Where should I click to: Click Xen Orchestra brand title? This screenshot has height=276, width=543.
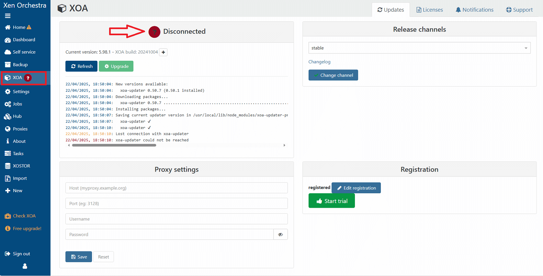[x=25, y=5]
